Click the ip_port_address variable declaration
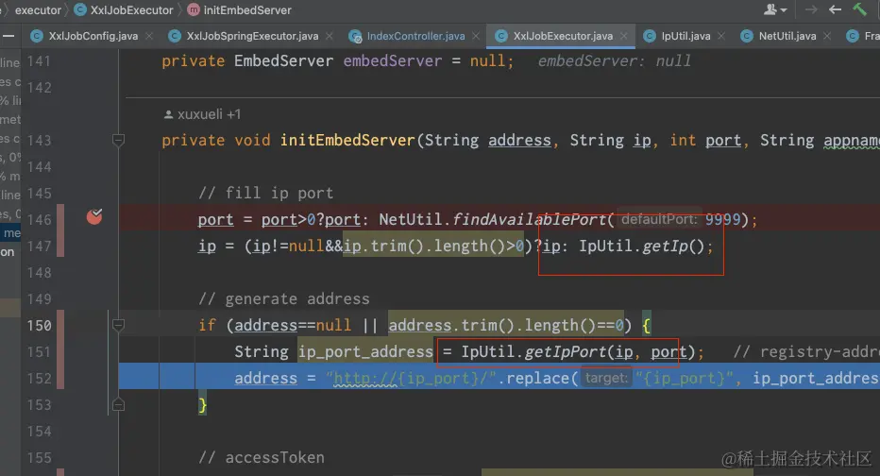880x476 pixels. [365, 352]
